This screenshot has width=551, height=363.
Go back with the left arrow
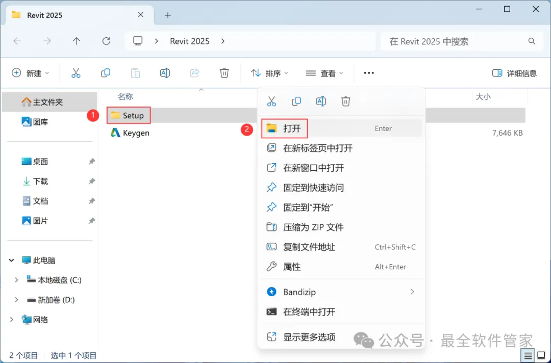tap(17, 41)
